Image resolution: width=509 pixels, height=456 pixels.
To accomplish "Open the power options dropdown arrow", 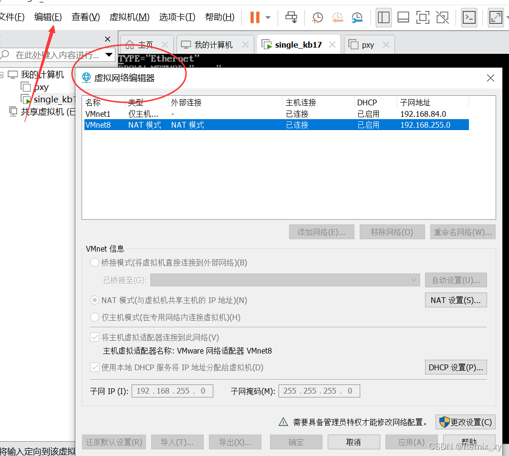I will 268,18.
